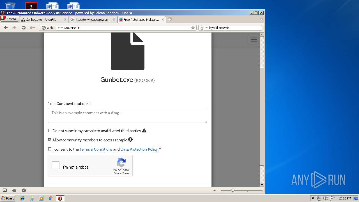Image resolution: width=359 pixels, height=202 pixels.
Task: Click the reCAPTCHA logo
Action: [121, 163]
